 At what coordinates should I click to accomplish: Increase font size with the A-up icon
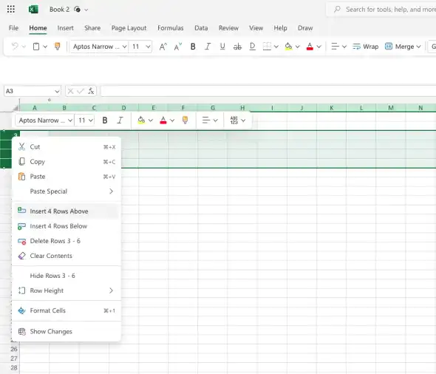point(163,47)
